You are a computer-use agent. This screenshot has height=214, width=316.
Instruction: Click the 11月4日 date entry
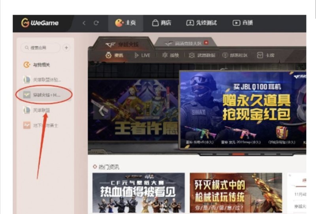pyautogui.click(x=300, y=194)
